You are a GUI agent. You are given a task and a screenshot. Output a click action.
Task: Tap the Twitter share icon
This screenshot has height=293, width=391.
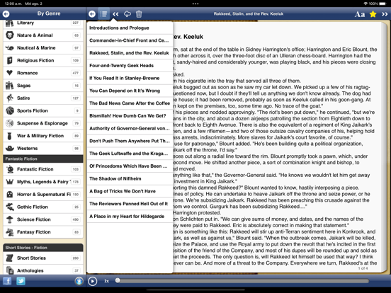point(21,281)
